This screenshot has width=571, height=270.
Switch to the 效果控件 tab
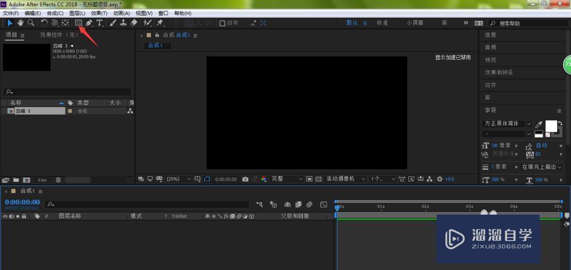click(x=59, y=35)
